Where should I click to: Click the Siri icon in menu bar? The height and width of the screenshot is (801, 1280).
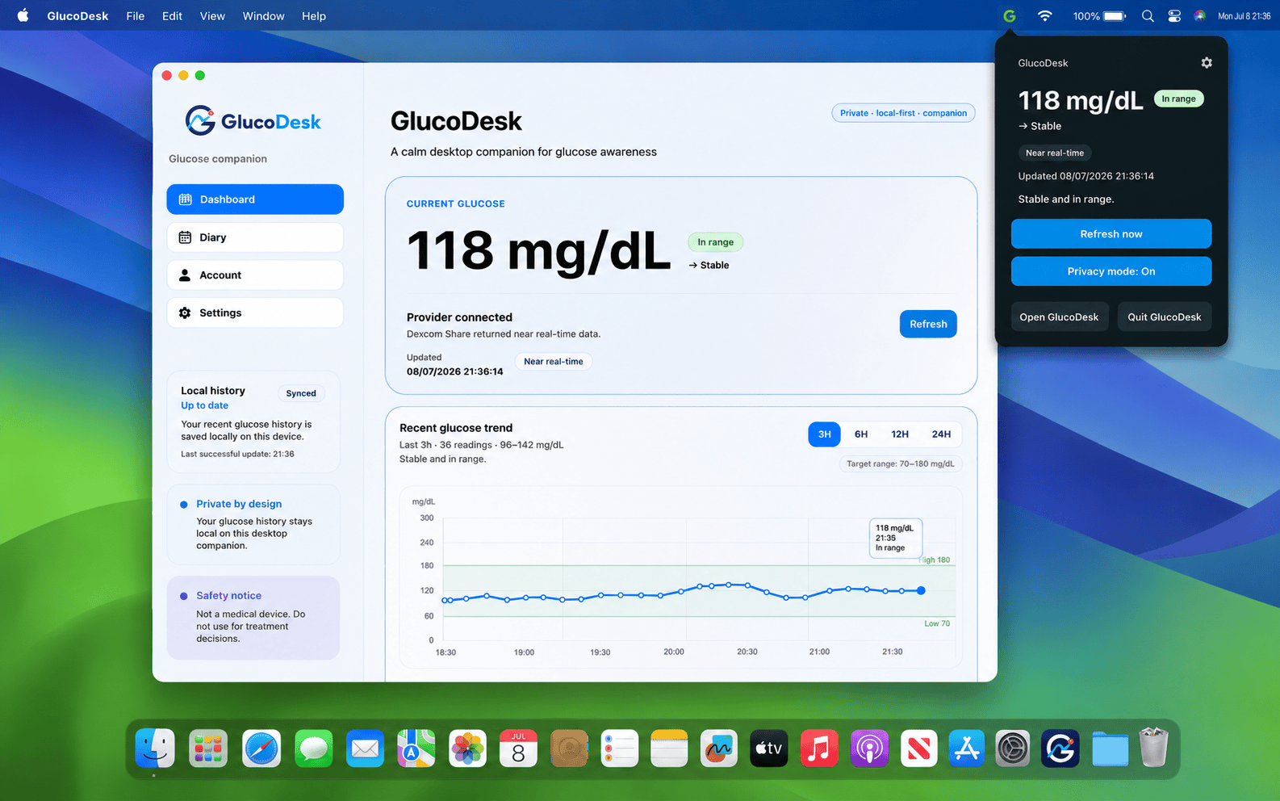[1200, 16]
